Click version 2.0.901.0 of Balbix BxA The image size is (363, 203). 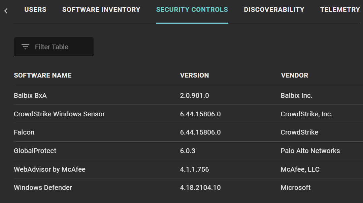pos(195,95)
